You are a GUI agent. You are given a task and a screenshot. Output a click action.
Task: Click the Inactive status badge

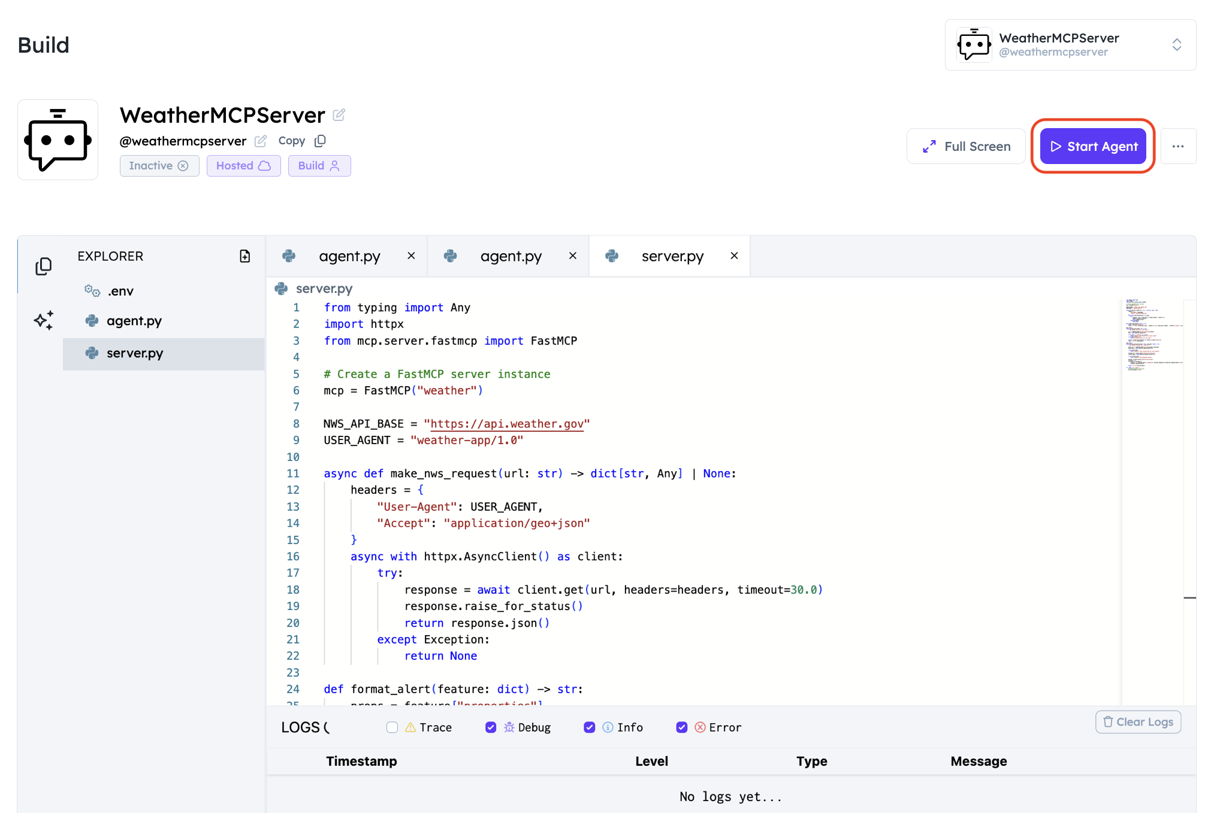159,166
